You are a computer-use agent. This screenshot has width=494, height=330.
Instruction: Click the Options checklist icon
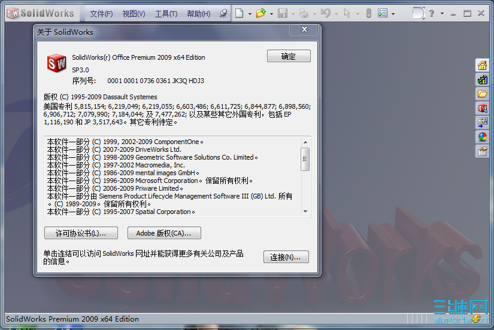pyautogui.click(x=383, y=13)
